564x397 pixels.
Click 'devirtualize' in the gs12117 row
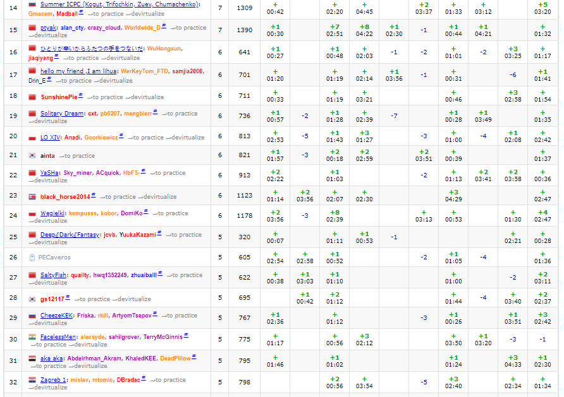(132, 299)
